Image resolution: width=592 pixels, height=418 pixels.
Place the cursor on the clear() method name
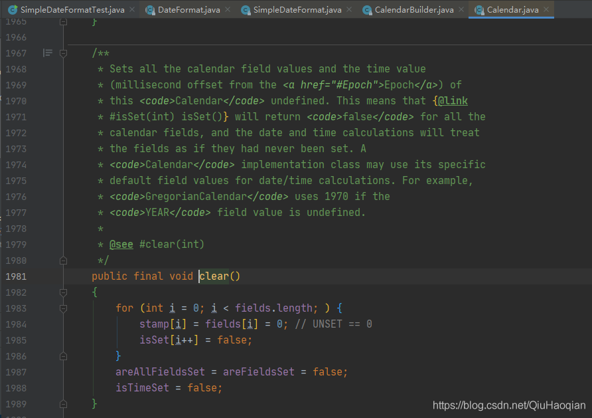click(x=214, y=276)
